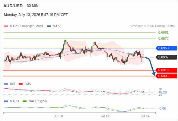Select the red 0.6903 support tag
This screenshot has width=178, height=121.
166,76
